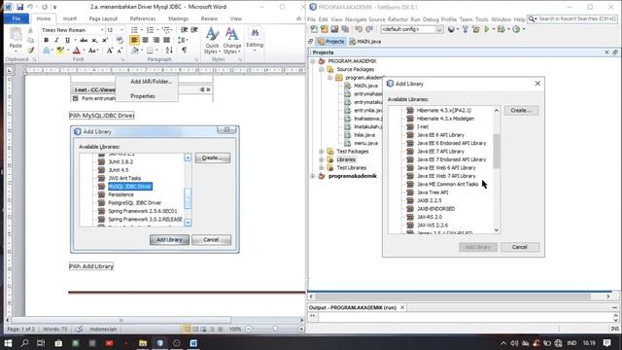Switch to the Page Layout ribbon tab
The height and width of the screenshot is (350, 622).
[103, 18]
